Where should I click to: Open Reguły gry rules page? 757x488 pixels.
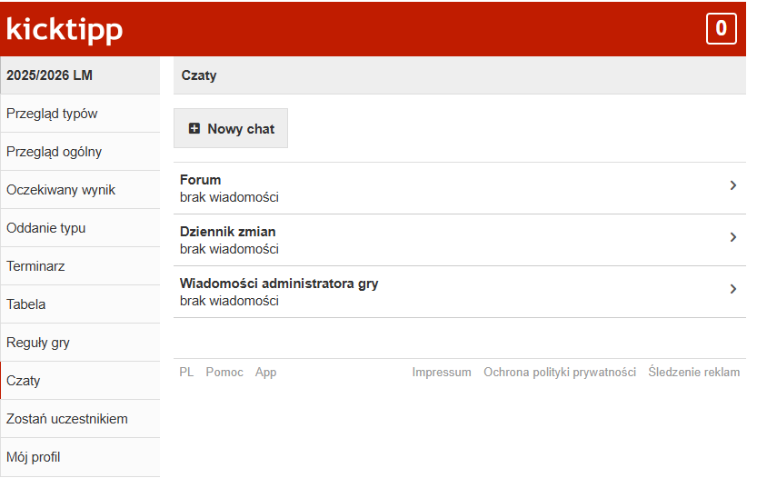tap(38, 343)
